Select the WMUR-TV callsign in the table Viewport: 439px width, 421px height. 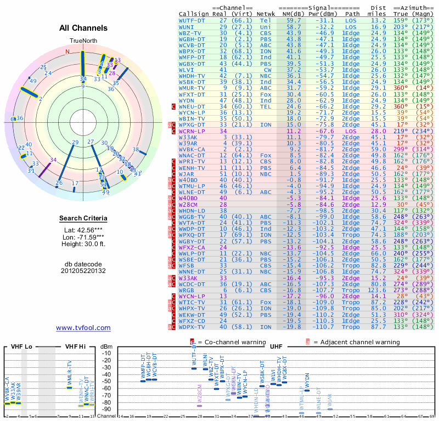coord(192,88)
